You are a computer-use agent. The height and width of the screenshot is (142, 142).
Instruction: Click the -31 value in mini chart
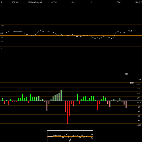click(x=92, y=135)
